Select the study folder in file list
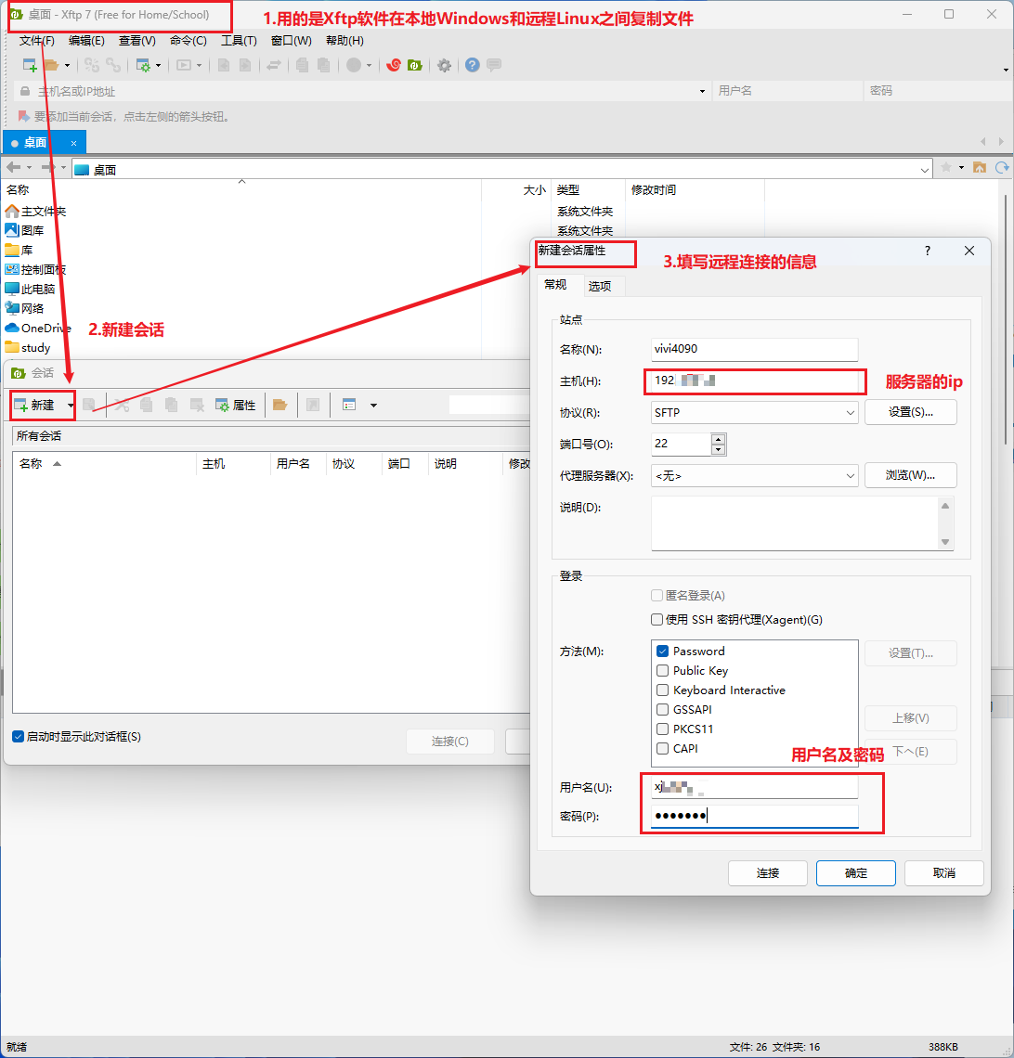1014x1058 pixels. (29, 347)
